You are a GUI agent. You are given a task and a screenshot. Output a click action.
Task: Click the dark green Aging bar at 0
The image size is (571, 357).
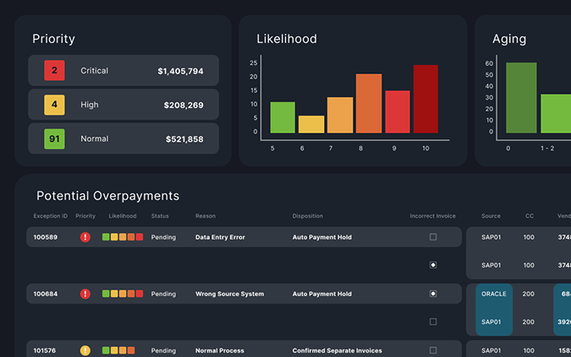point(521,98)
